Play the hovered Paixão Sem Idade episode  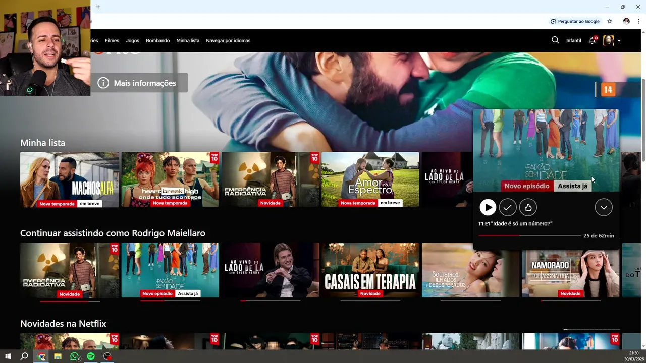(x=488, y=207)
